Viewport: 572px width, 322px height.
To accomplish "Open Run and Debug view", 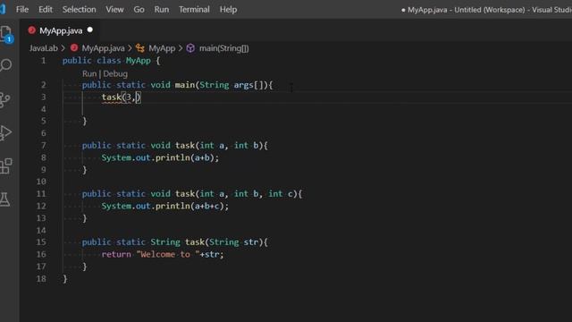I will (5, 133).
